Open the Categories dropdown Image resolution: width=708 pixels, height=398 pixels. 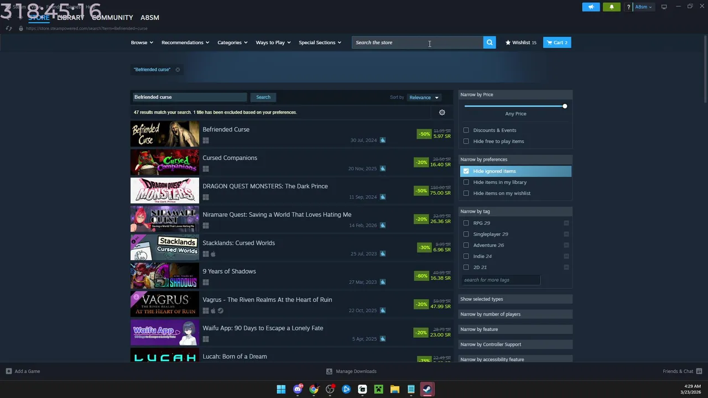(x=232, y=43)
